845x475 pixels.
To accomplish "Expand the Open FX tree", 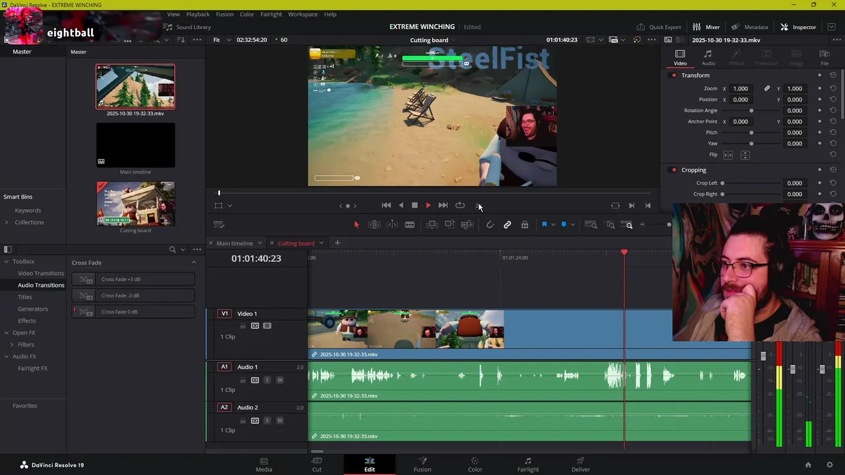I will 6,333.
